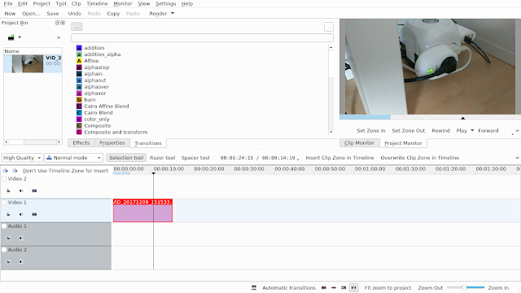Adjust the timeline zoom slider
The width and height of the screenshot is (521, 293).
(x=465, y=287)
